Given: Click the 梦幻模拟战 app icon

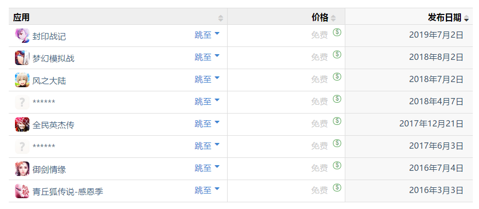Looking at the screenshot, I should 22,58.
